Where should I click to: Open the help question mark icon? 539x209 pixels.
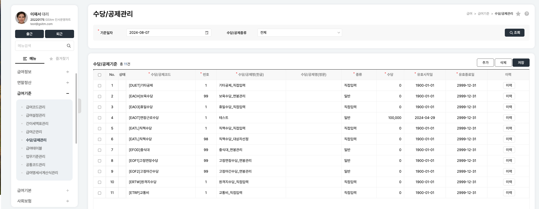(527, 14)
